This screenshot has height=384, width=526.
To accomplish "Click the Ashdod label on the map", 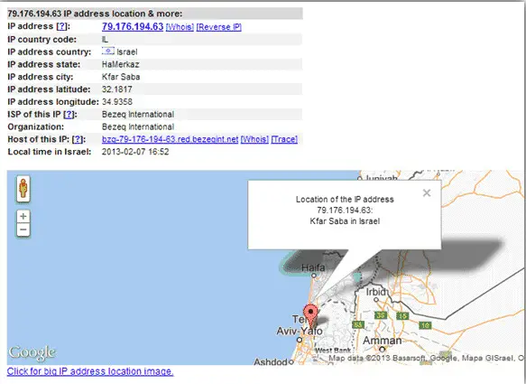I will 271,361.
